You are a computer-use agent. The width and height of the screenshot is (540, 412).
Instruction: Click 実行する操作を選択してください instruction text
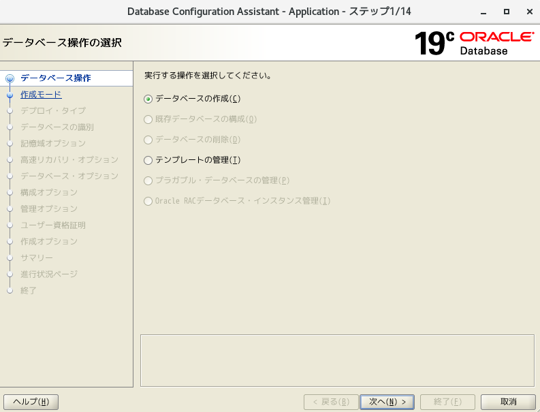pos(208,76)
